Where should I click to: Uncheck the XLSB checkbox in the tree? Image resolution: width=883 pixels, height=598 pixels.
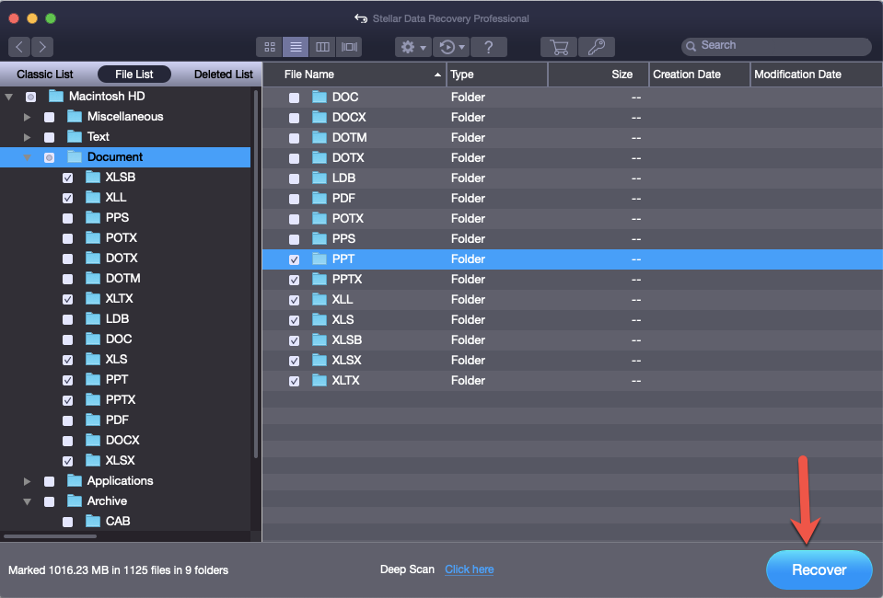coord(67,178)
